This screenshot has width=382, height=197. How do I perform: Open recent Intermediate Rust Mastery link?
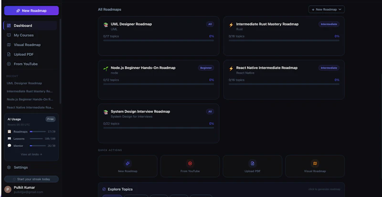click(30, 91)
